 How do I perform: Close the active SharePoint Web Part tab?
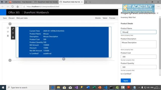click(x=82, y=2)
